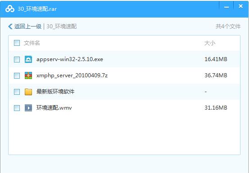The image size is (250, 173).
Task: Check the box for xmphp_server_20100409.7z
Action: [x=17, y=75]
